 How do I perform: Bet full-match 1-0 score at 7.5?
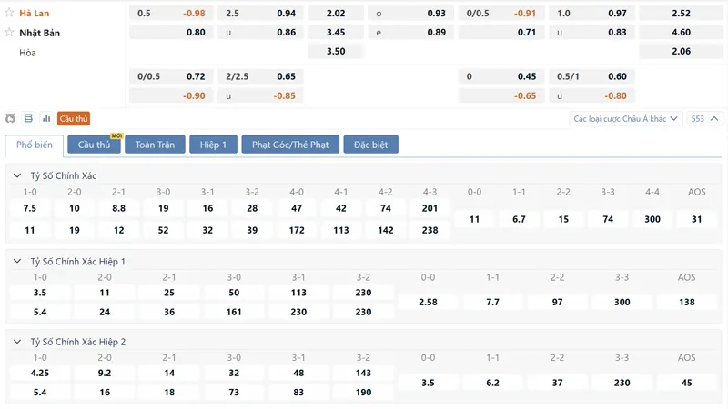30,208
